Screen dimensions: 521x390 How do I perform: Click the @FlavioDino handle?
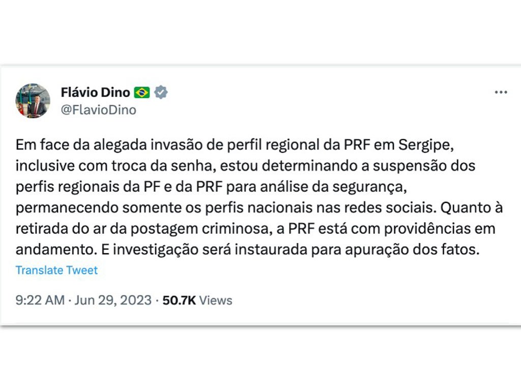point(98,110)
